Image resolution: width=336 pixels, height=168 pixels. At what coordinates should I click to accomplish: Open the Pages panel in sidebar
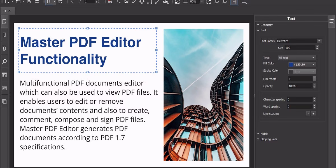pyautogui.click(x=4, y=22)
